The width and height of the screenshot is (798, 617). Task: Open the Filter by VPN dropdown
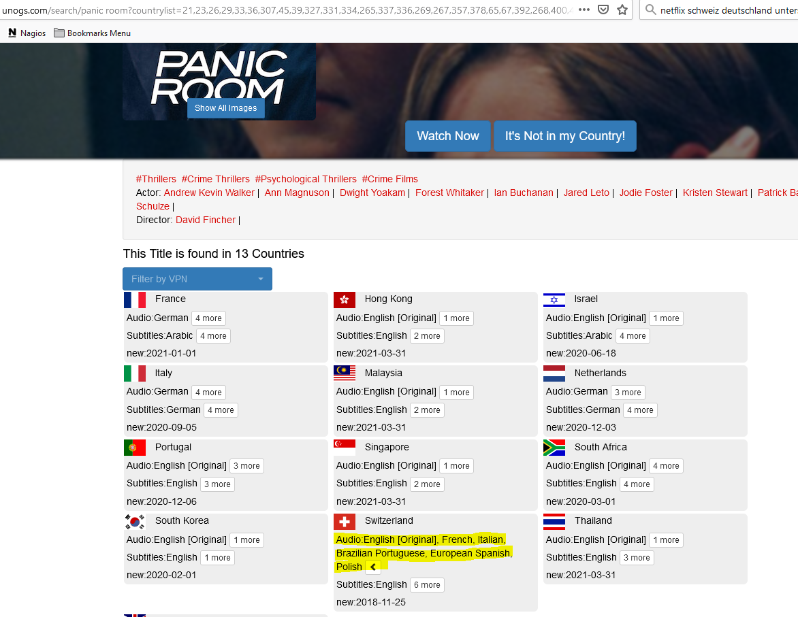197,279
